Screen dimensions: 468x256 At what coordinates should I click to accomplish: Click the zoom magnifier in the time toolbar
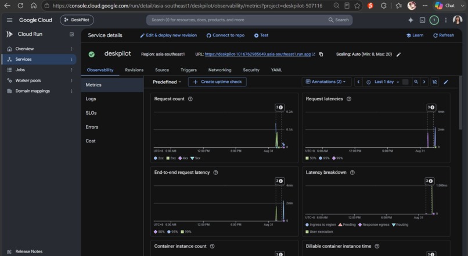[x=416, y=82]
